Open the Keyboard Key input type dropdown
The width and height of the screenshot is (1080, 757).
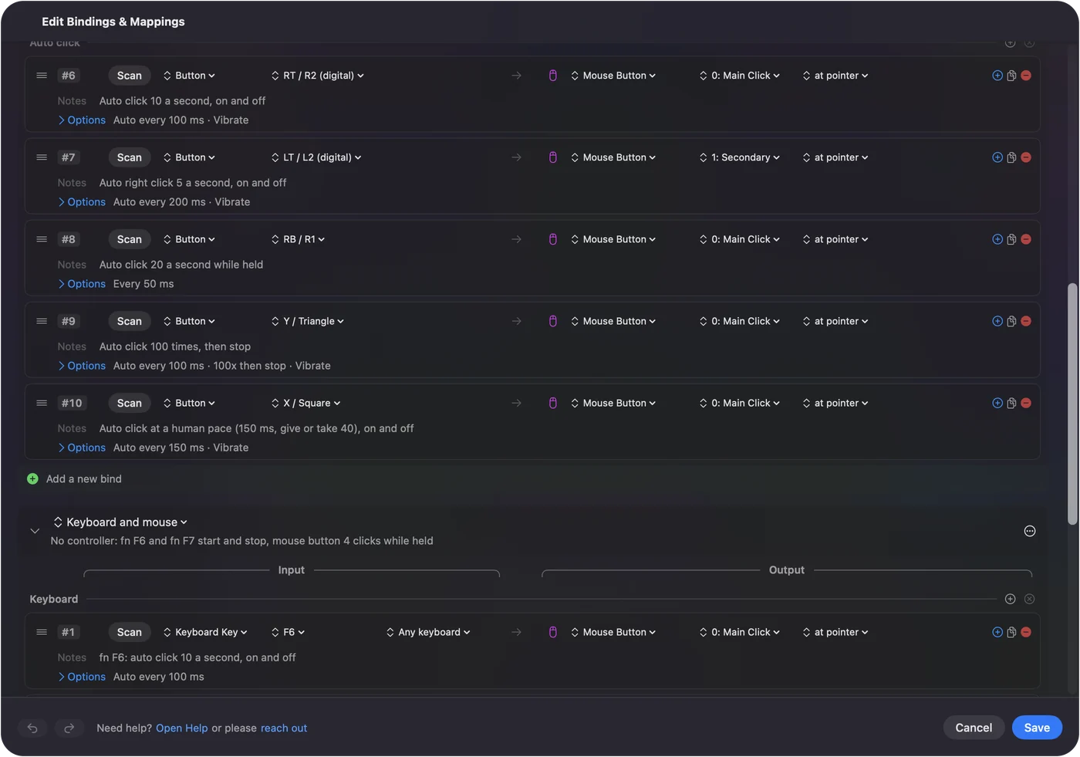(x=204, y=632)
